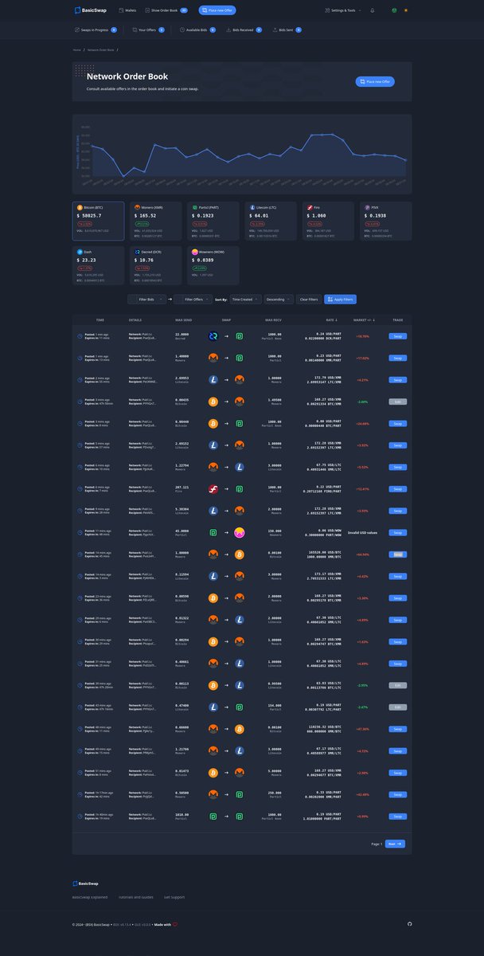
Task: Click the GitHub icon in footer
Action: pyautogui.click(x=409, y=924)
